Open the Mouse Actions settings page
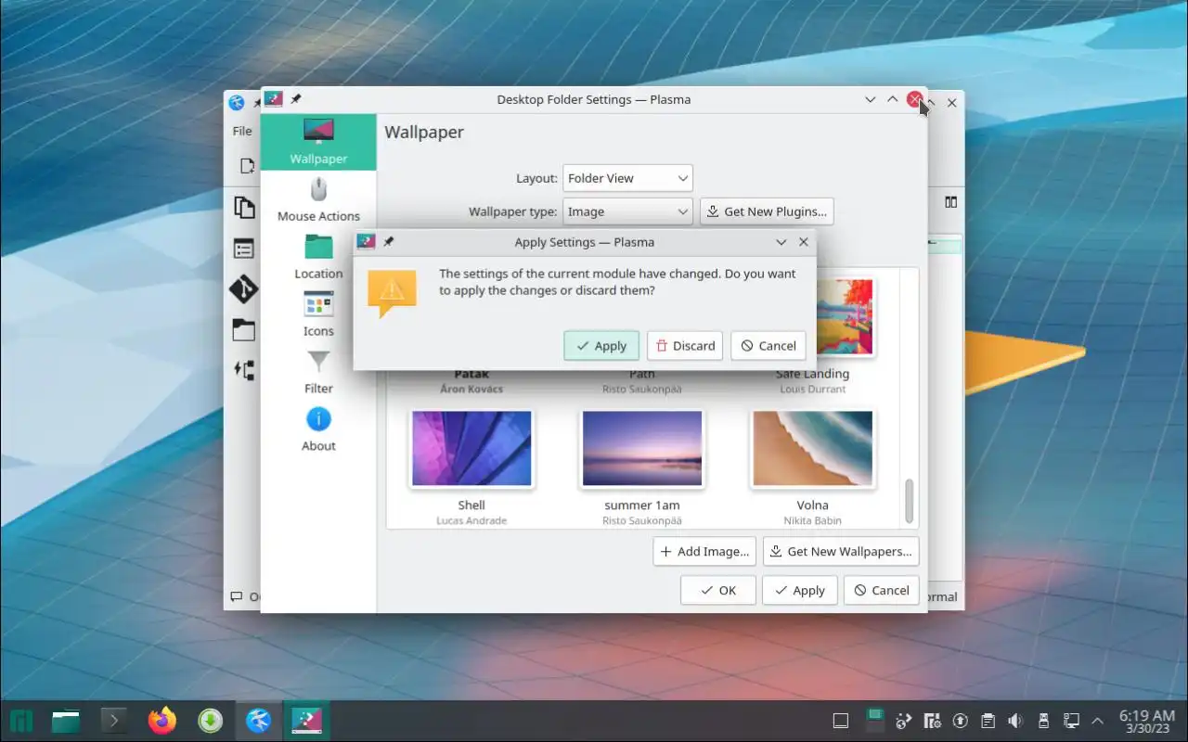The image size is (1188, 742). (318, 200)
